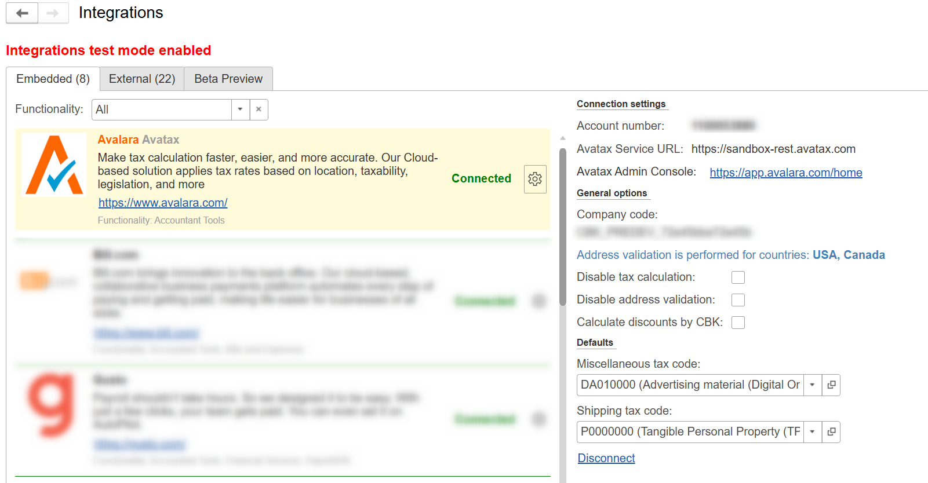The height and width of the screenshot is (483, 928).
Task: Expand the Functionality dropdown arrow
Action: click(240, 109)
